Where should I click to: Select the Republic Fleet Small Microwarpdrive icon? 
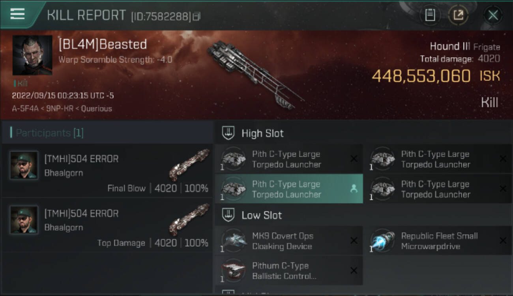pyautogui.click(x=383, y=241)
